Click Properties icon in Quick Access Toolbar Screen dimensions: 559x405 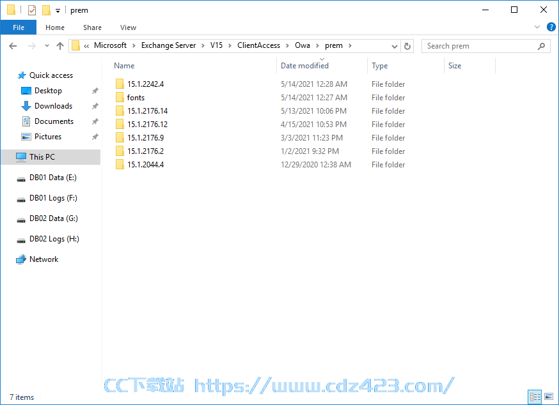click(32, 10)
